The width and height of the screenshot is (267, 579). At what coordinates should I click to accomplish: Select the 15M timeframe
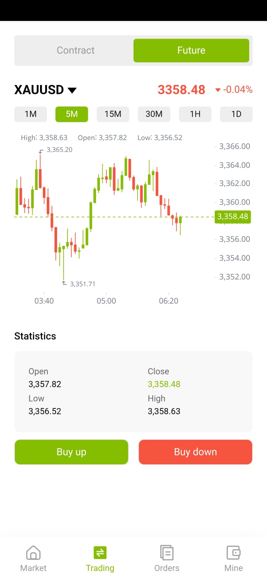(x=113, y=114)
